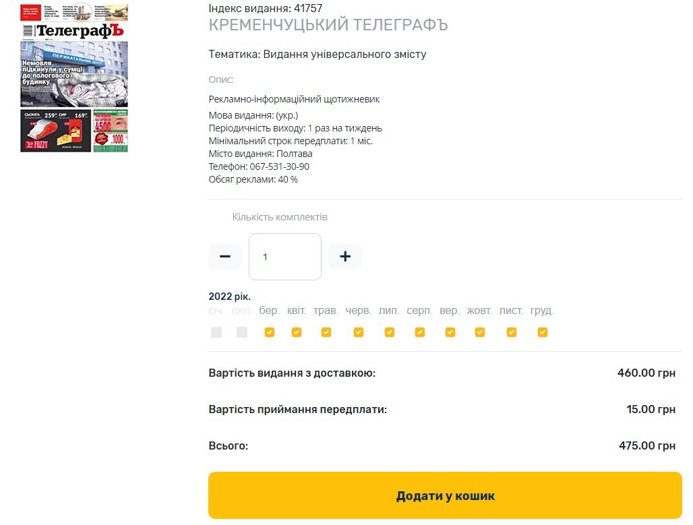693x525 pixels.
Task: Uncheck the груд. month checkbox
Action: pyautogui.click(x=542, y=332)
